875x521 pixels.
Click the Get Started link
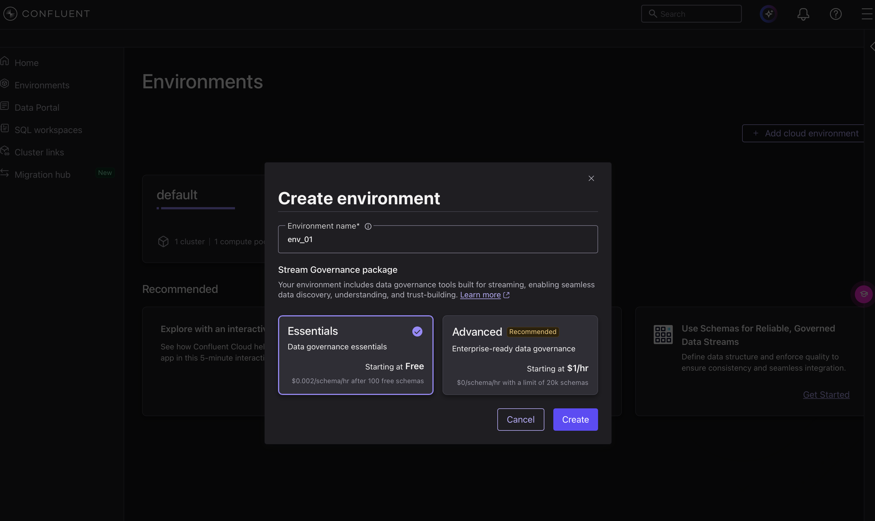pyautogui.click(x=826, y=395)
